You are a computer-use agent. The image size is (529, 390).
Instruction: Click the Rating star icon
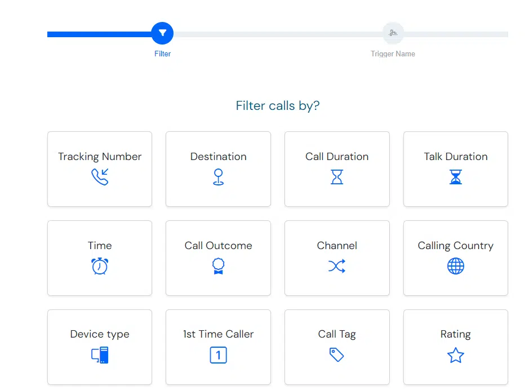[455, 355]
